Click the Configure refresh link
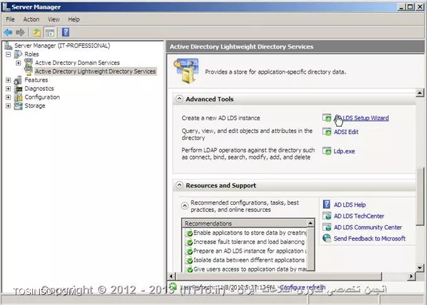Viewport: 427px width, 305px height. [x=302, y=287]
